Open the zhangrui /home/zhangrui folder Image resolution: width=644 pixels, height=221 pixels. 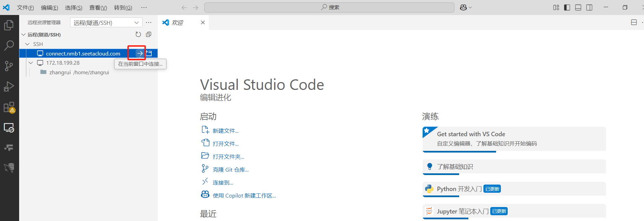88,73
